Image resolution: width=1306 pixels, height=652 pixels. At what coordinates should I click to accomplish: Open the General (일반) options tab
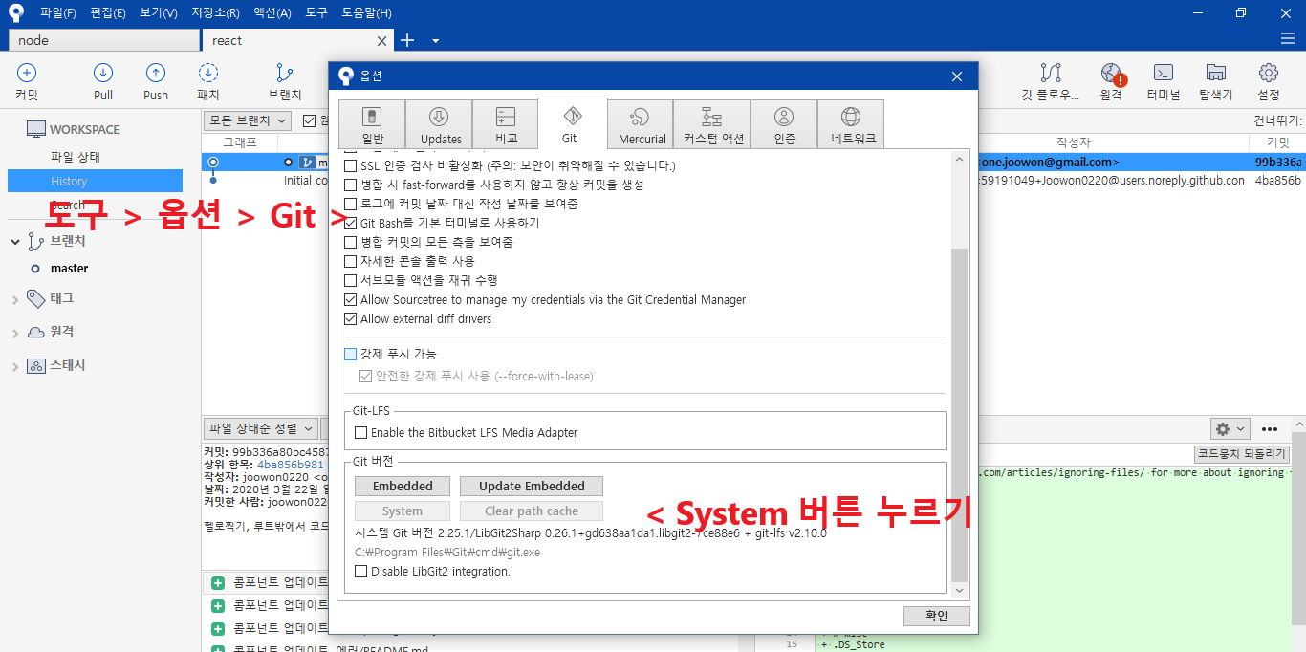coord(372,125)
